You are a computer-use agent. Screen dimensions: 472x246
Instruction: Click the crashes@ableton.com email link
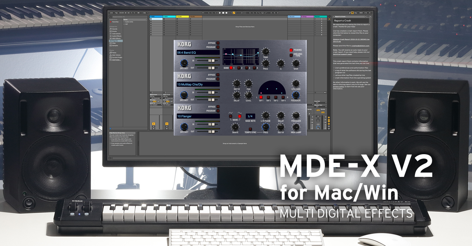point(361,46)
